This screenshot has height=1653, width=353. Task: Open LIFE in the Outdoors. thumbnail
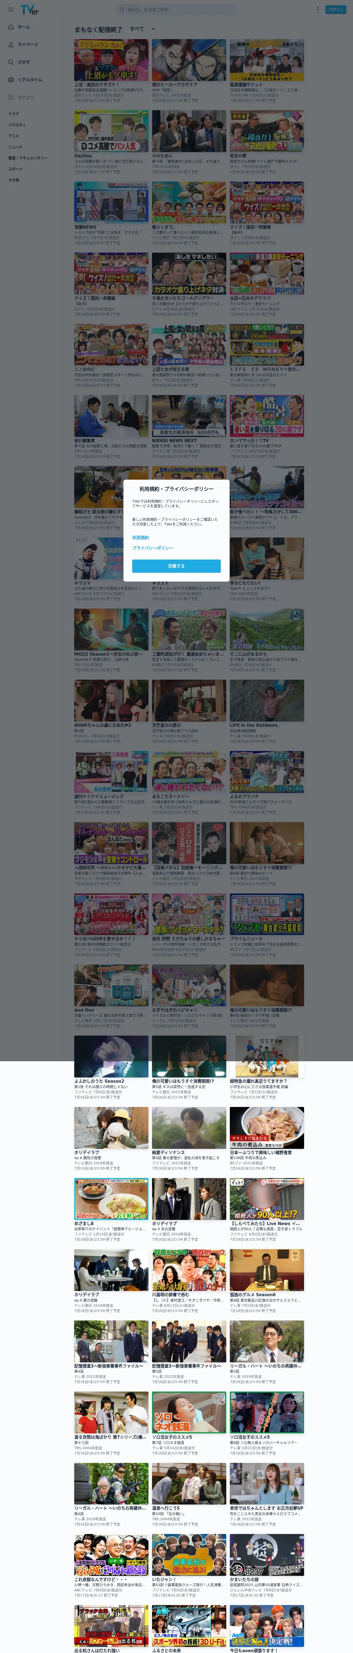(267, 701)
